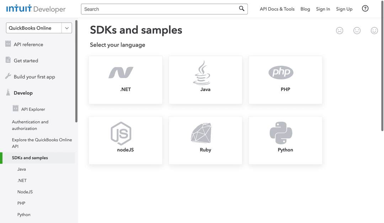
Task: Select the Java language card
Action: 205,80
